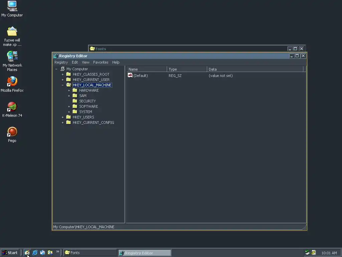Click the Fonts window title bar folder icon
Screen dimensions: 342x257
[x=92, y=49]
